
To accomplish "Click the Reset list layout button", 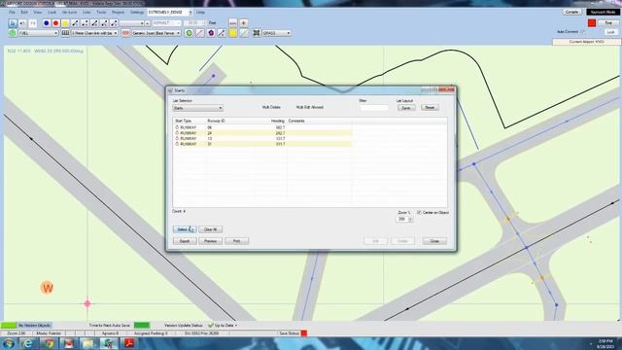I will coord(430,108).
